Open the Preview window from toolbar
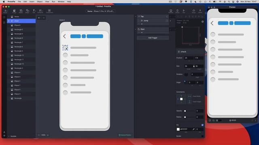Image resolution: width=259 pixels, height=145 pixels. click(x=171, y=11)
